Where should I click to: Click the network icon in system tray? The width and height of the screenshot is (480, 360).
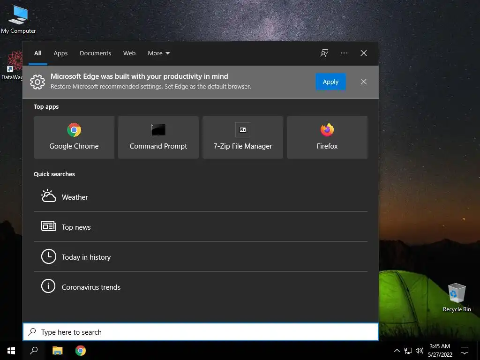408,351
